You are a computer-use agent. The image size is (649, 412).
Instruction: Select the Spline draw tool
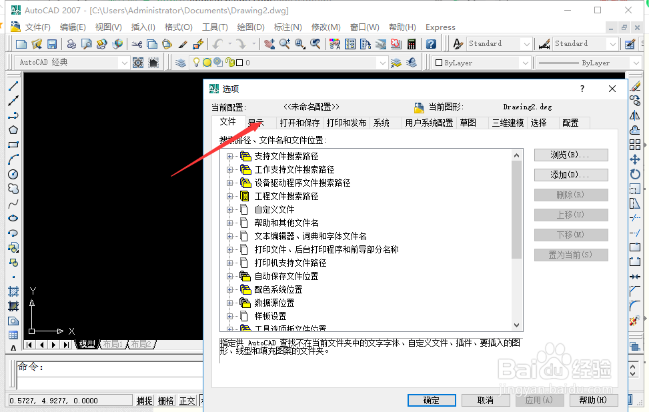[x=13, y=203]
